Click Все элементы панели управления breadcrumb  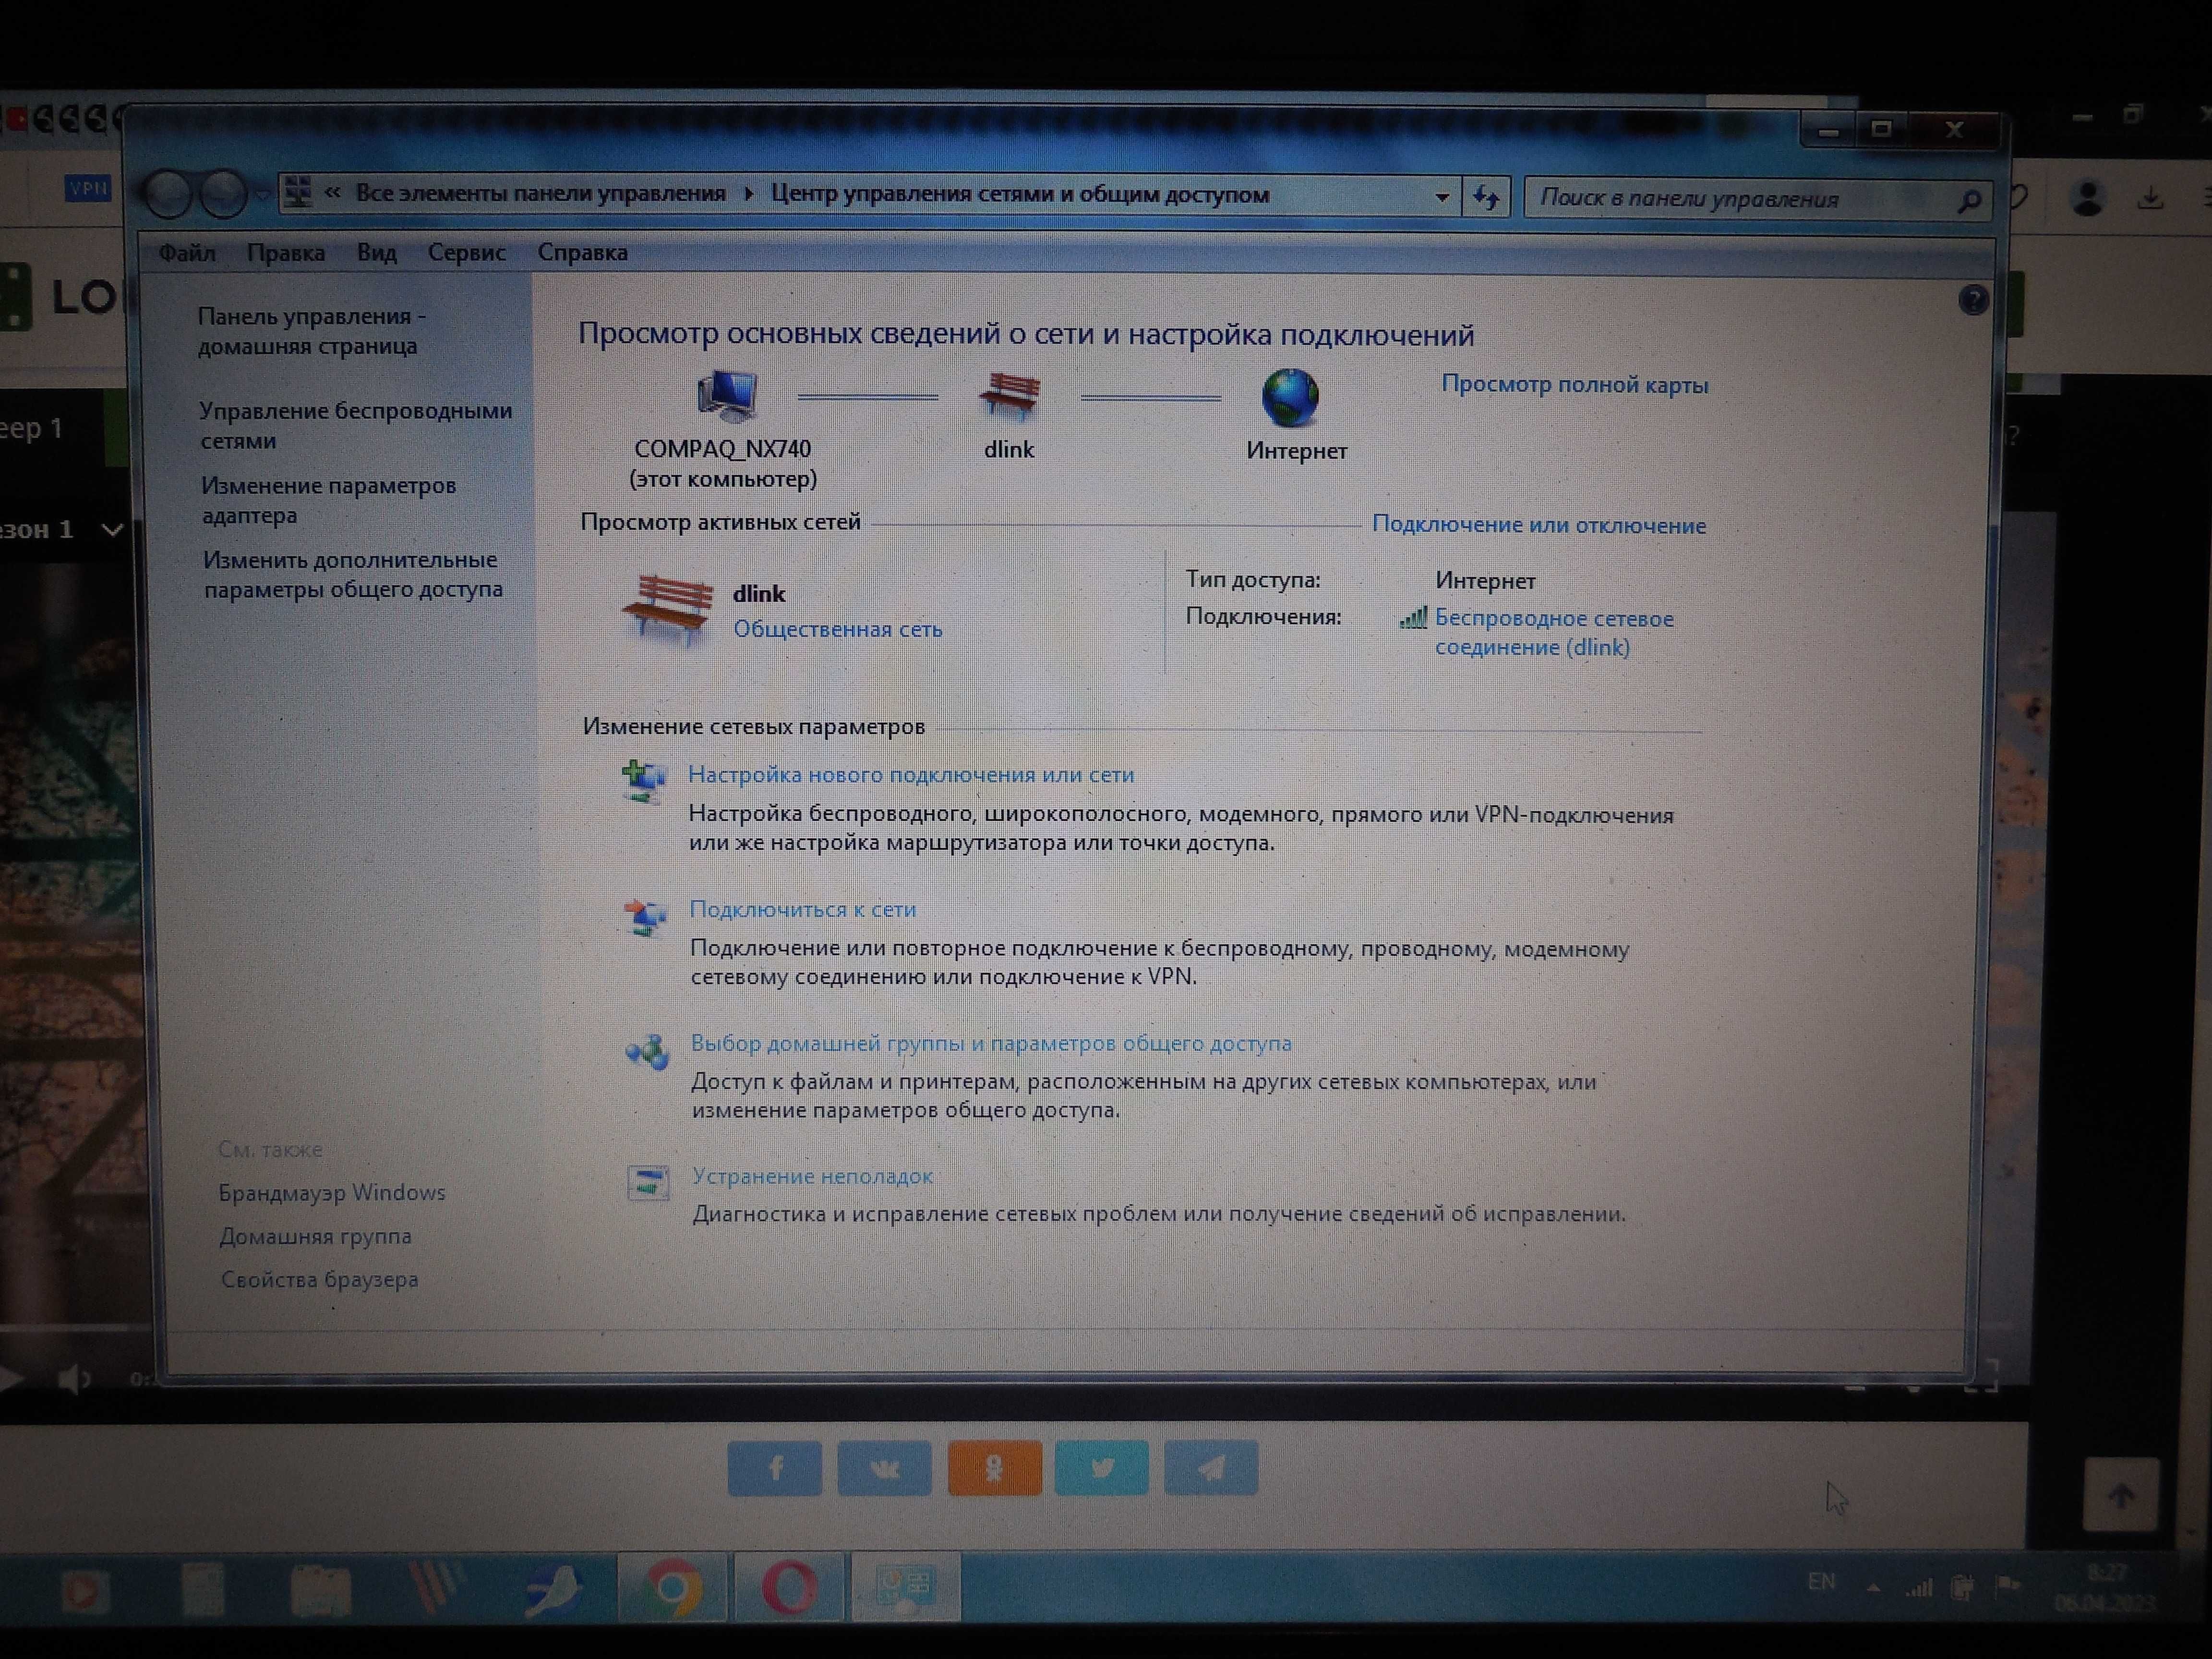(541, 193)
